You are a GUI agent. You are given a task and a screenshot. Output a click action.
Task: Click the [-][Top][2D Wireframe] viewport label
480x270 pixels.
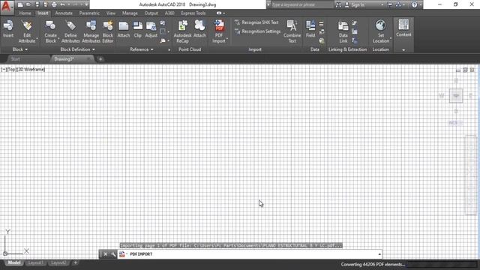(x=23, y=70)
